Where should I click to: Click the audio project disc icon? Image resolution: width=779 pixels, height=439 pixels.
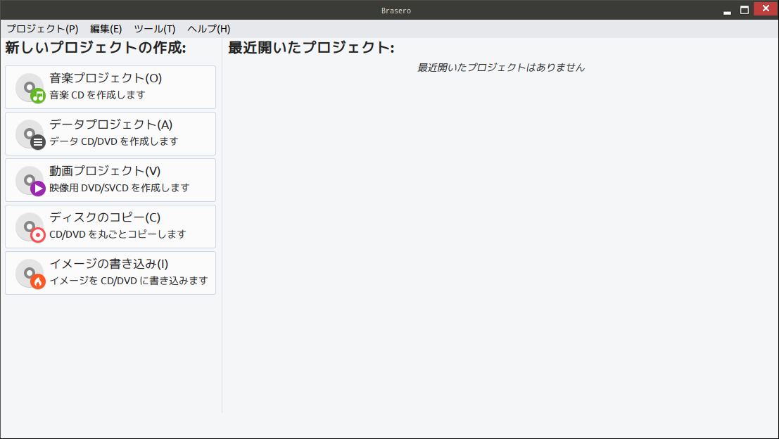30,88
